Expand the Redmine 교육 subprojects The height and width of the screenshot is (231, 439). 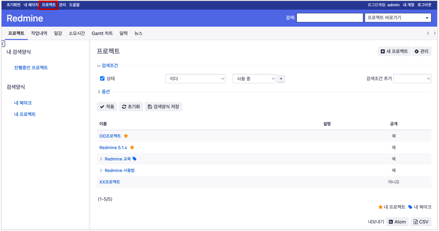101,159
